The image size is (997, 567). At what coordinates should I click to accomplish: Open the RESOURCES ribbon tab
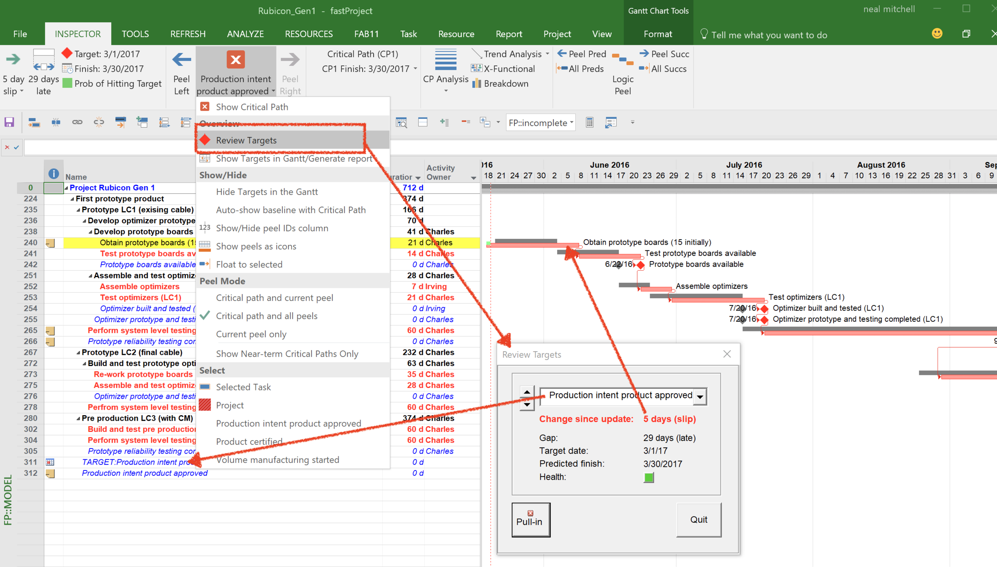(x=309, y=34)
